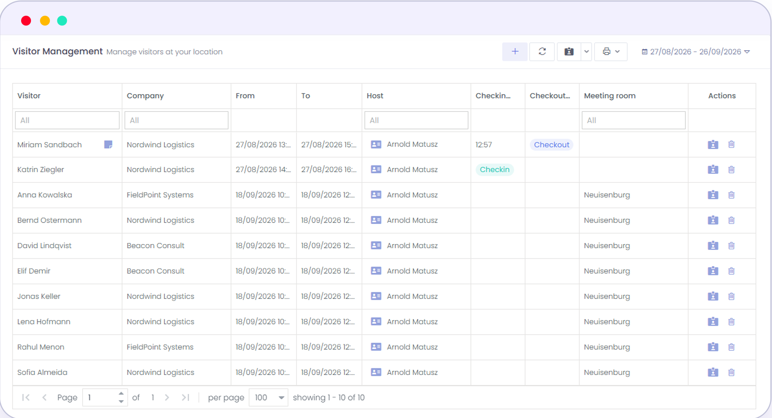Image resolution: width=772 pixels, height=418 pixels.
Task: Delete Katrin Ziegler visitor entry
Action: tap(731, 169)
